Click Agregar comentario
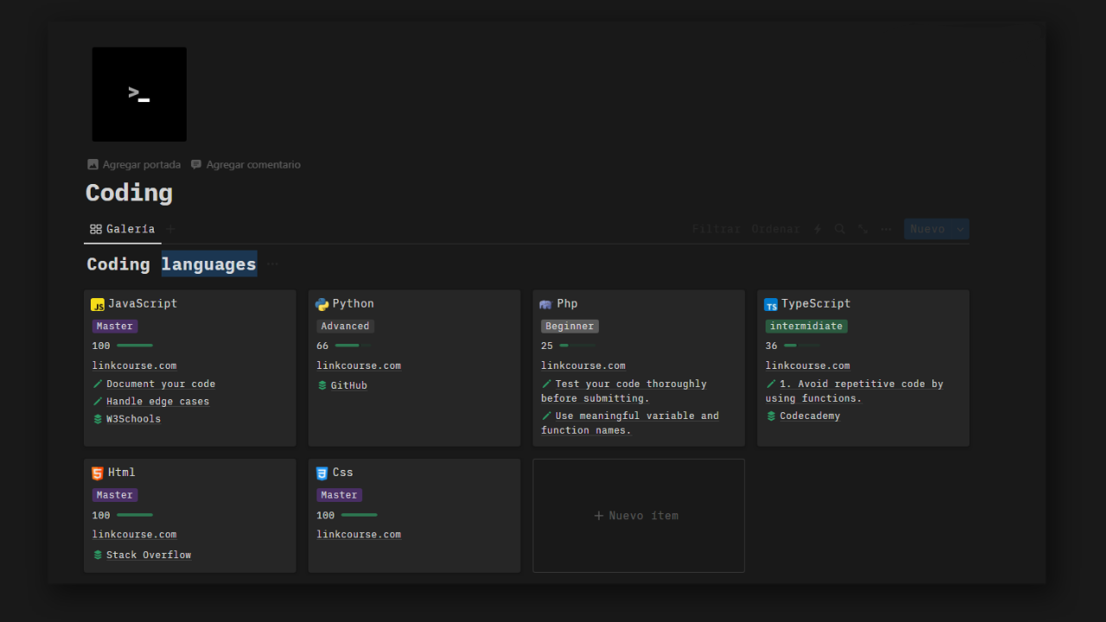 [245, 164]
